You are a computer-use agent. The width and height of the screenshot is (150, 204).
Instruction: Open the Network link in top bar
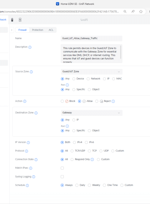pos(3,20)
